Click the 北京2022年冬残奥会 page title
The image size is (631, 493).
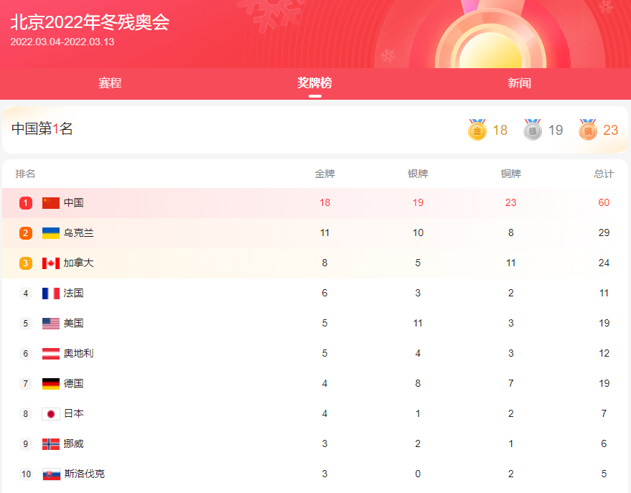click(x=90, y=22)
